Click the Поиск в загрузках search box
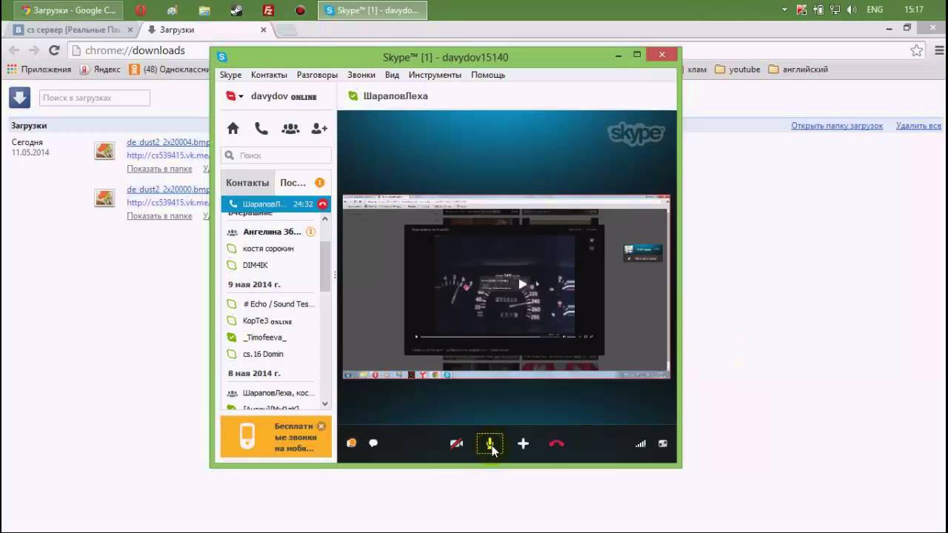Screen dimensions: 948x533 tap(94, 98)
